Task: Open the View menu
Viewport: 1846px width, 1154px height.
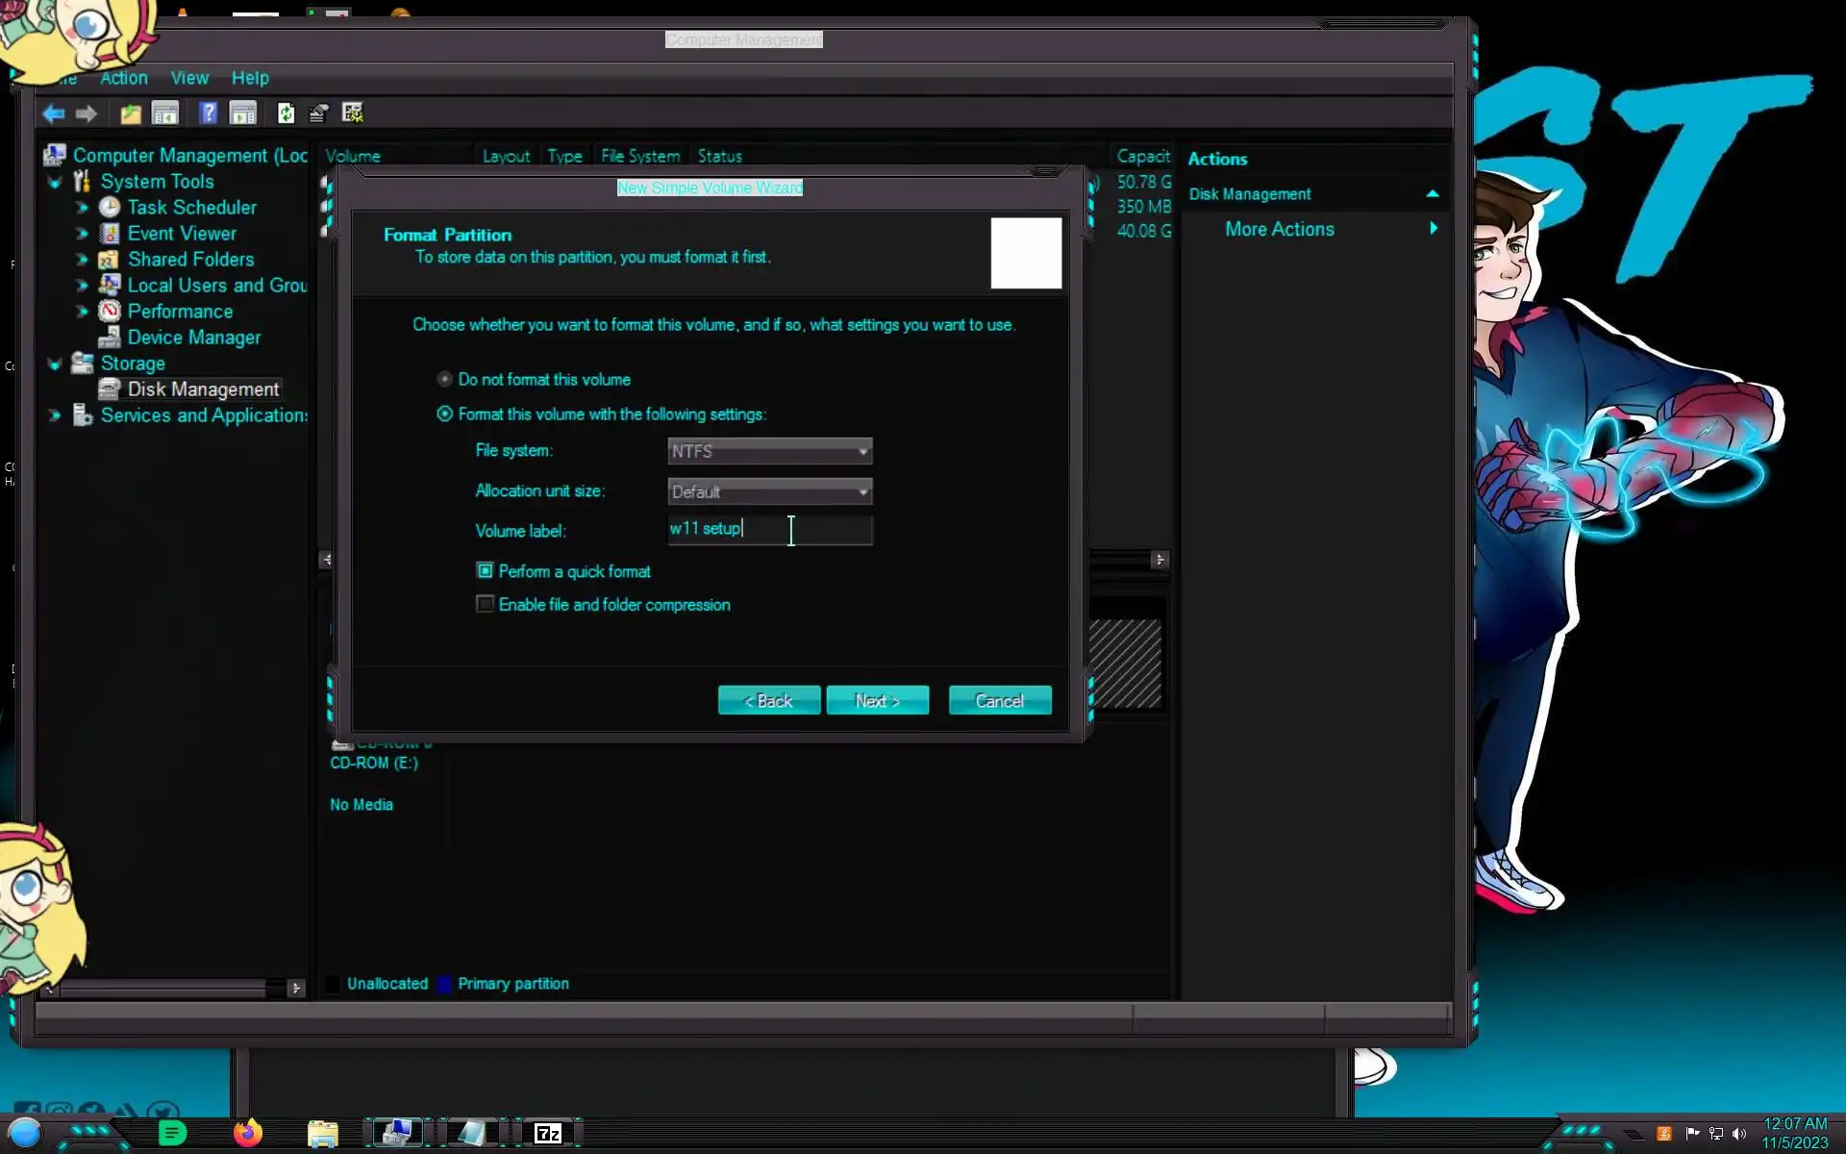Action: coord(189,78)
